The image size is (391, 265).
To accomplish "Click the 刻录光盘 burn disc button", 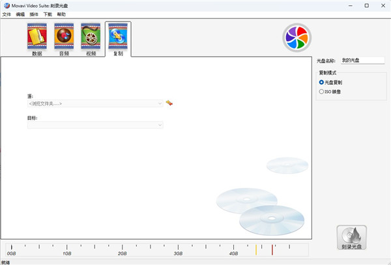I will point(352,238).
